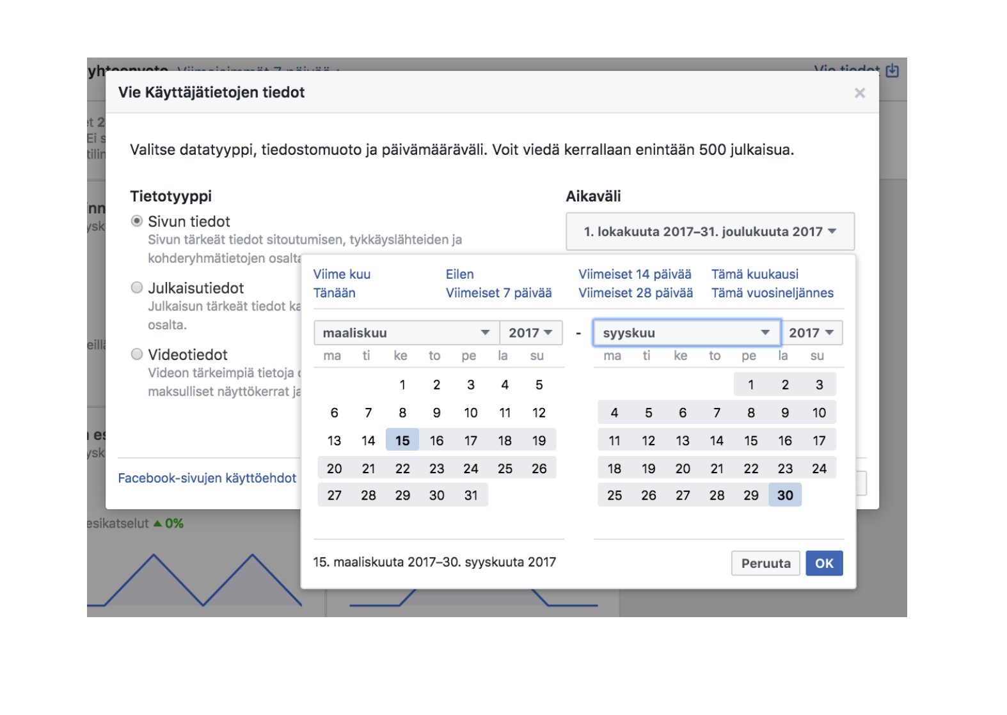The width and height of the screenshot is (1007, 715).
Task: Select March 1 in start calendar
Action: (402, 385)
